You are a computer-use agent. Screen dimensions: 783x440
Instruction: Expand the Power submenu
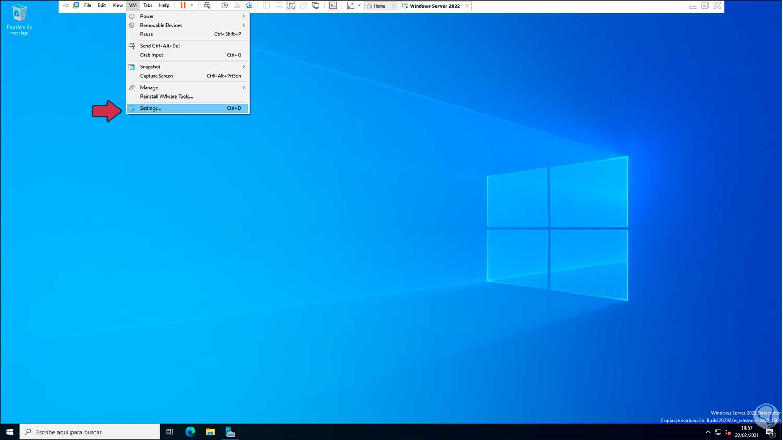click(x=187, y=16)
